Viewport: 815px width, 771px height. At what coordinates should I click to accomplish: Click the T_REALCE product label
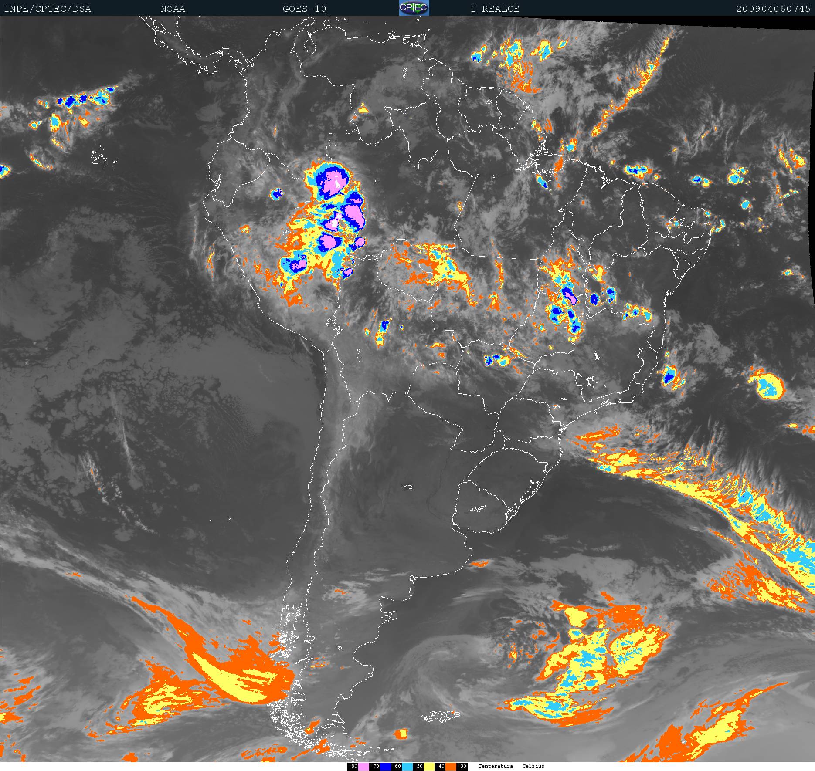[495, 9]
